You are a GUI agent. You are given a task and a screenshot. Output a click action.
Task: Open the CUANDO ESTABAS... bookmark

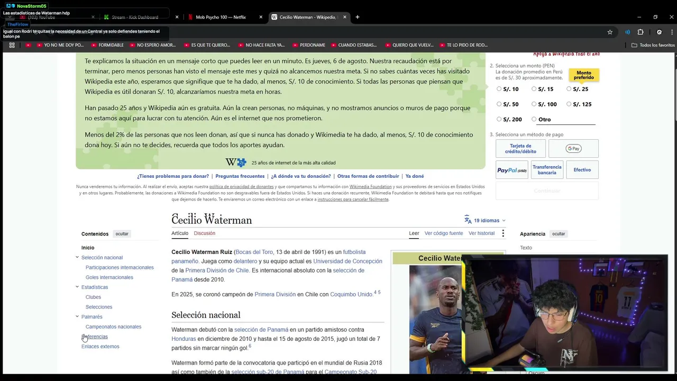353,45
